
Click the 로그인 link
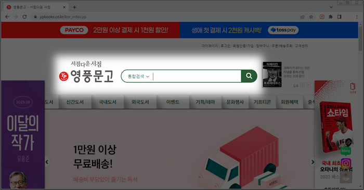tap(225, 46)
